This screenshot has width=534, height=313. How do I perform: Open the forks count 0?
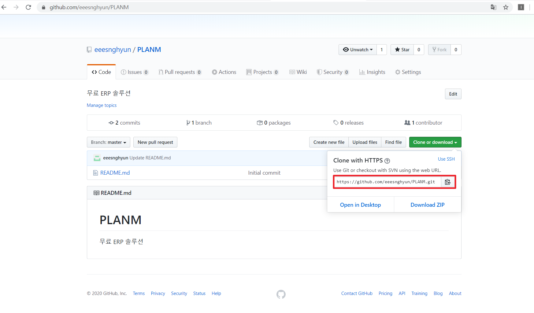(x=456, y=50)
